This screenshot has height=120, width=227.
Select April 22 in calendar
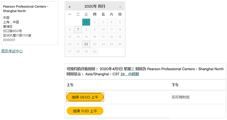(86, 44)
